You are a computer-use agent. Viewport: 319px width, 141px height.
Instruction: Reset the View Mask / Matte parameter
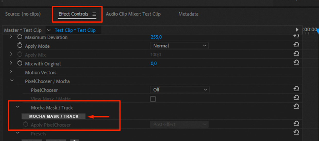(296, 98)
